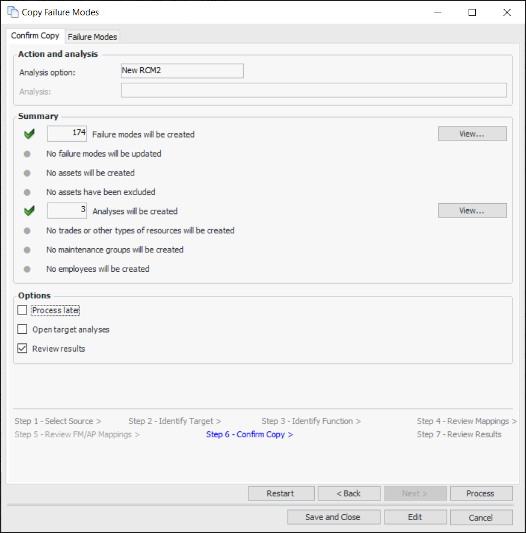
Task: Go back with the < Back button
Action: click(348, 493)
